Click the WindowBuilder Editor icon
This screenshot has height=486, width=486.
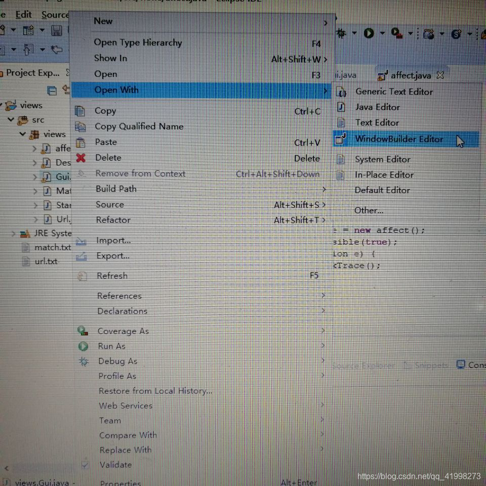point(341,139)
